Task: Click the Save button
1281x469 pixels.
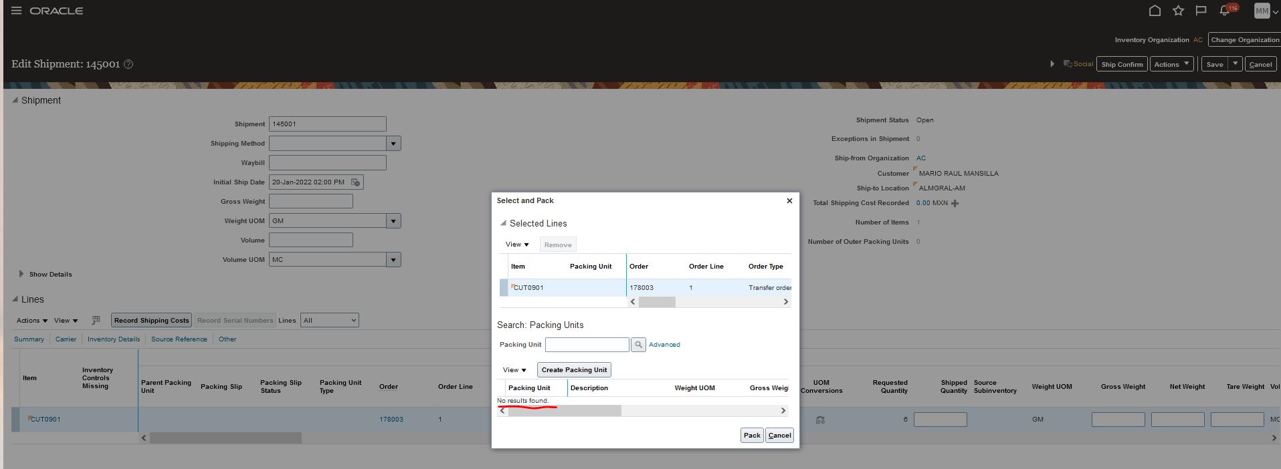Action: click(1215, 64)
